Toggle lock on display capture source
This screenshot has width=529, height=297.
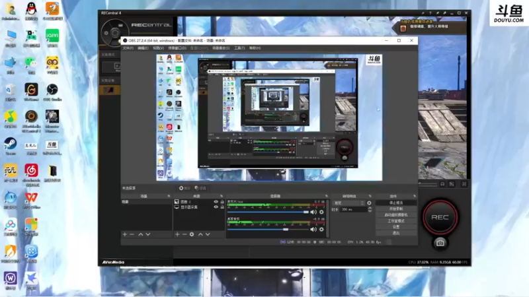point(222,207)
